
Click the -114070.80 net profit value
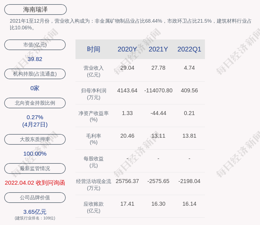pos(158,91)
